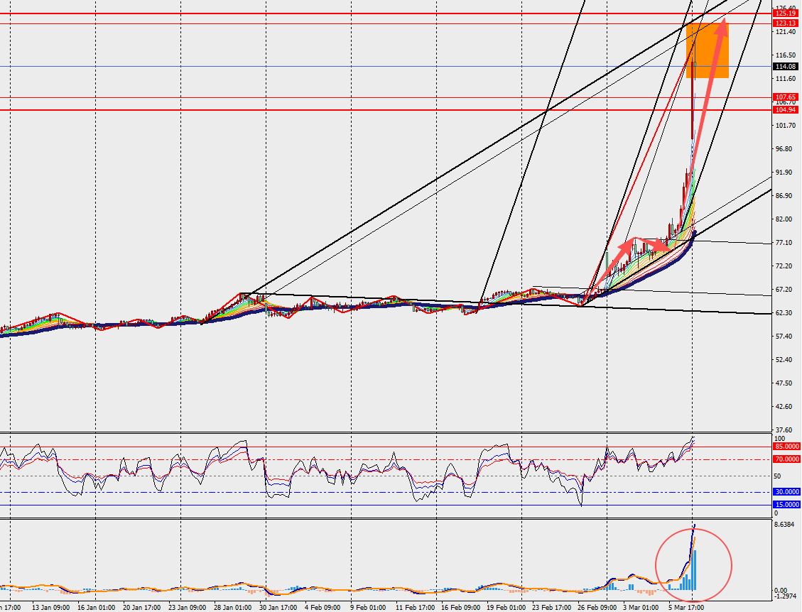Image resolution: width=802 pixels, height=612 pixels.
Task: Click the red price label 104.94
Action: [786, 110]
